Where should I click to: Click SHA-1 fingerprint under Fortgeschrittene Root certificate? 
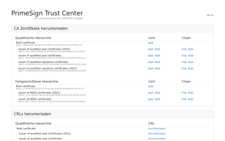coord(50,89)
